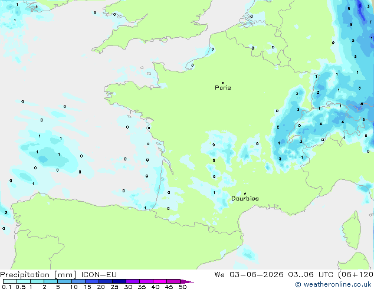Click the legend value 20
The height and width of the screenshot is (289, 374).
tap(101, 287)
